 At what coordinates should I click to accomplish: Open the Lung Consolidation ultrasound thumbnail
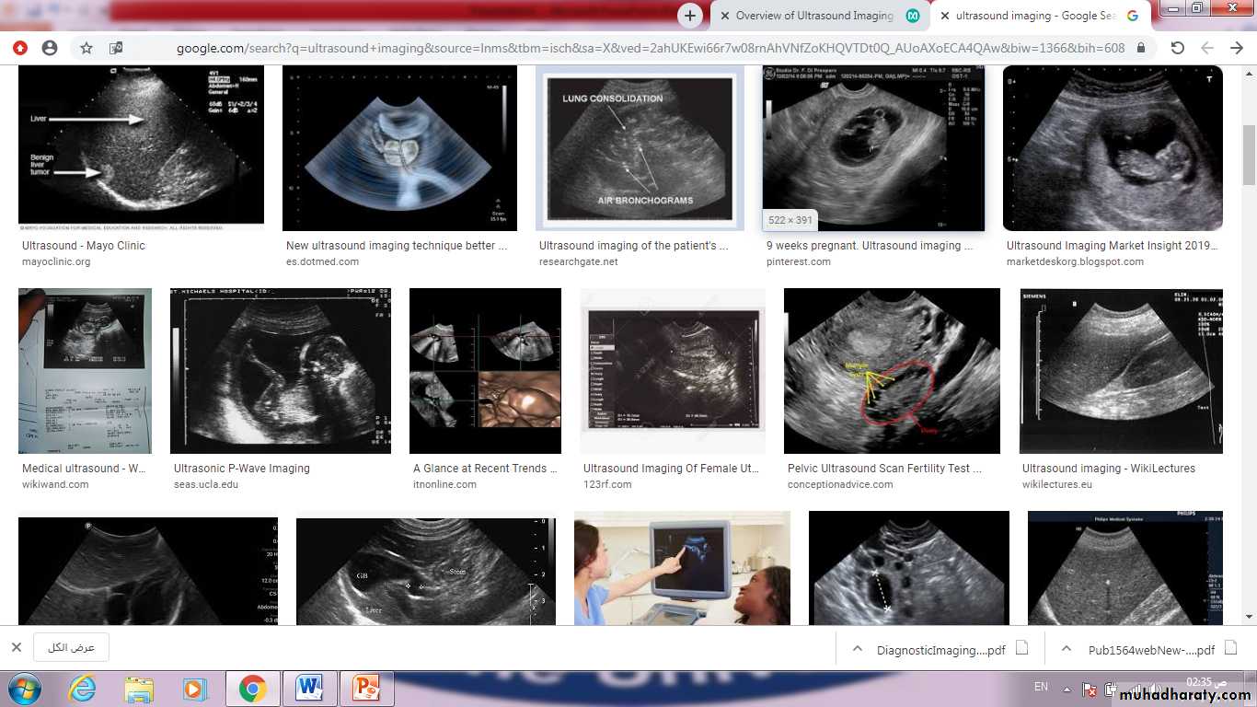(x=640, y=148)
